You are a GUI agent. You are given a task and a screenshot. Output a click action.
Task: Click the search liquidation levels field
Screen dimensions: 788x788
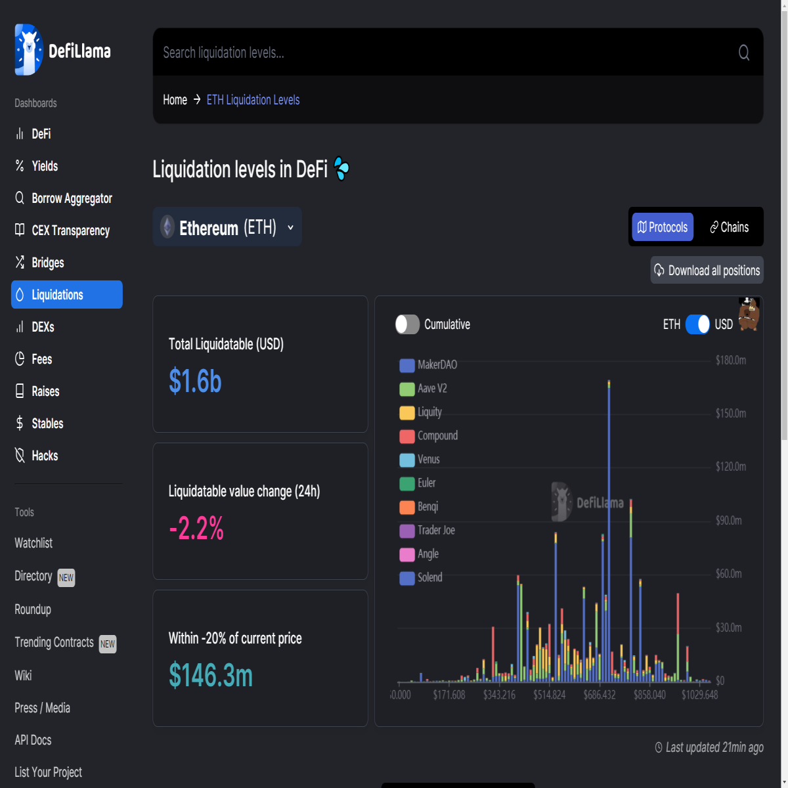pyautogui.click(x=458, y=53)
